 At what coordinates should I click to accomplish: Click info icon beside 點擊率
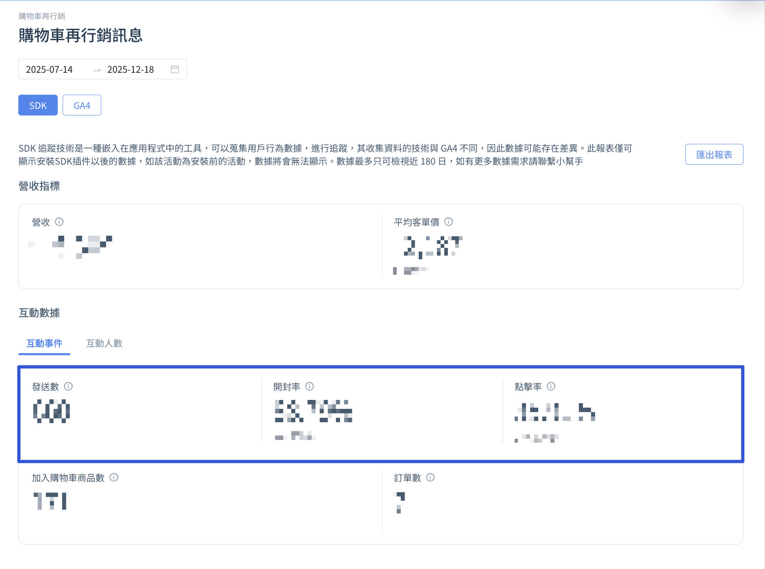(x=551, y=387)
